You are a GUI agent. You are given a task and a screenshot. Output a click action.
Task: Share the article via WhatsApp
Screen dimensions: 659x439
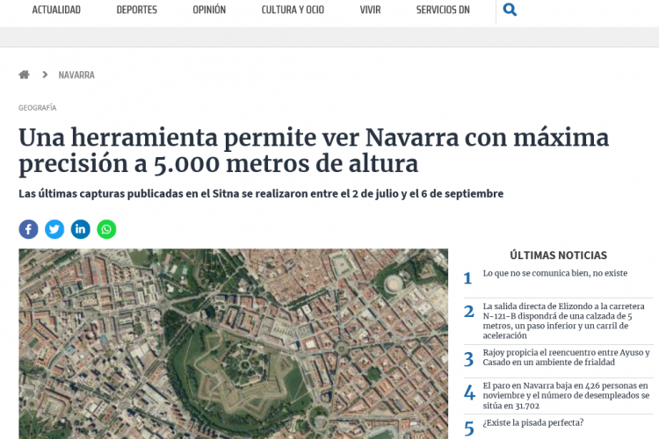coord(106,229)
